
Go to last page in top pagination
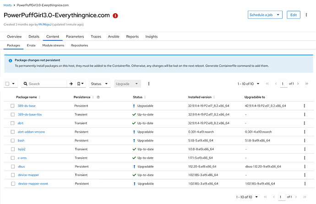[306, 84]
